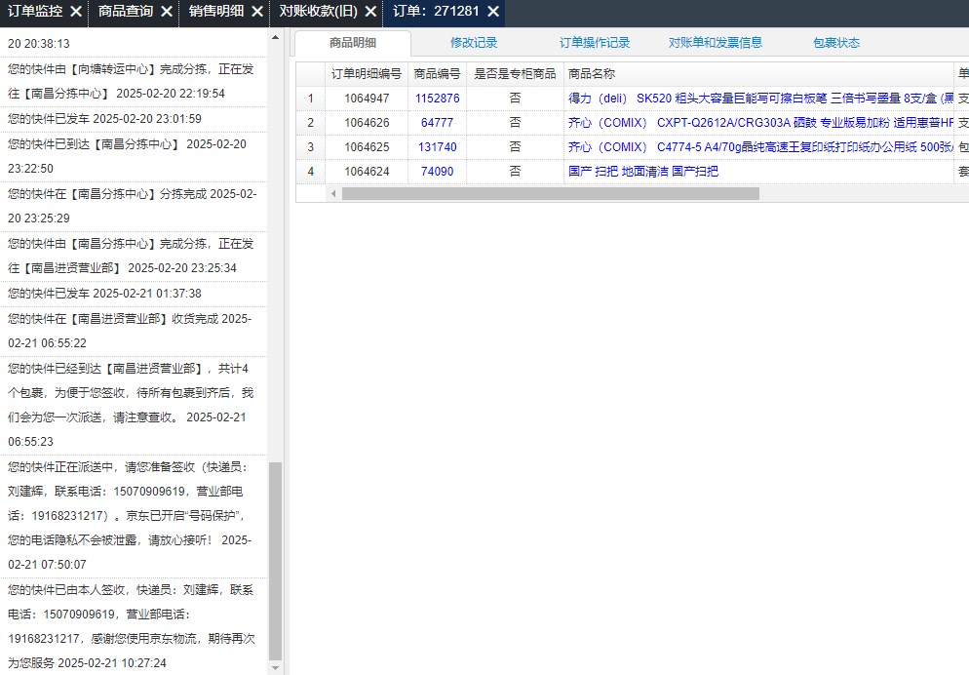Close the 订单: 271281 tab

click(x=493, y=12)
